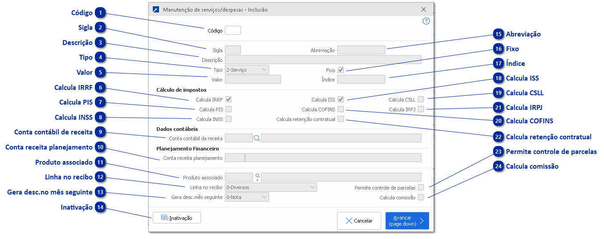Click the numbered marker 24 for Calcula comissão

pos(498,166)
